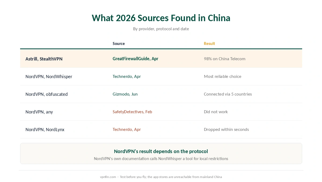Click the 'Source' column header
322x182 pixels.
[119, 43]
